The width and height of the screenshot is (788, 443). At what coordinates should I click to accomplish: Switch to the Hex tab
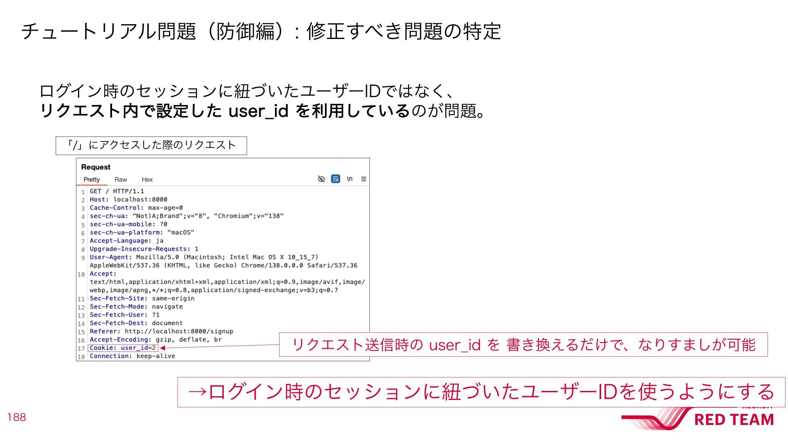point(147,180)
